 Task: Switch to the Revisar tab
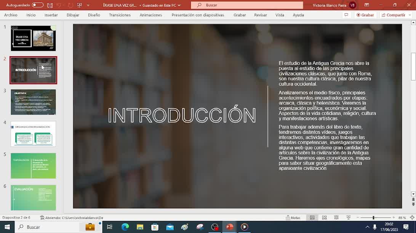point(261,15)
